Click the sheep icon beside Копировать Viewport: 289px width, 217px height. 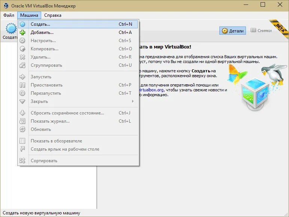[x=22, y=49]
